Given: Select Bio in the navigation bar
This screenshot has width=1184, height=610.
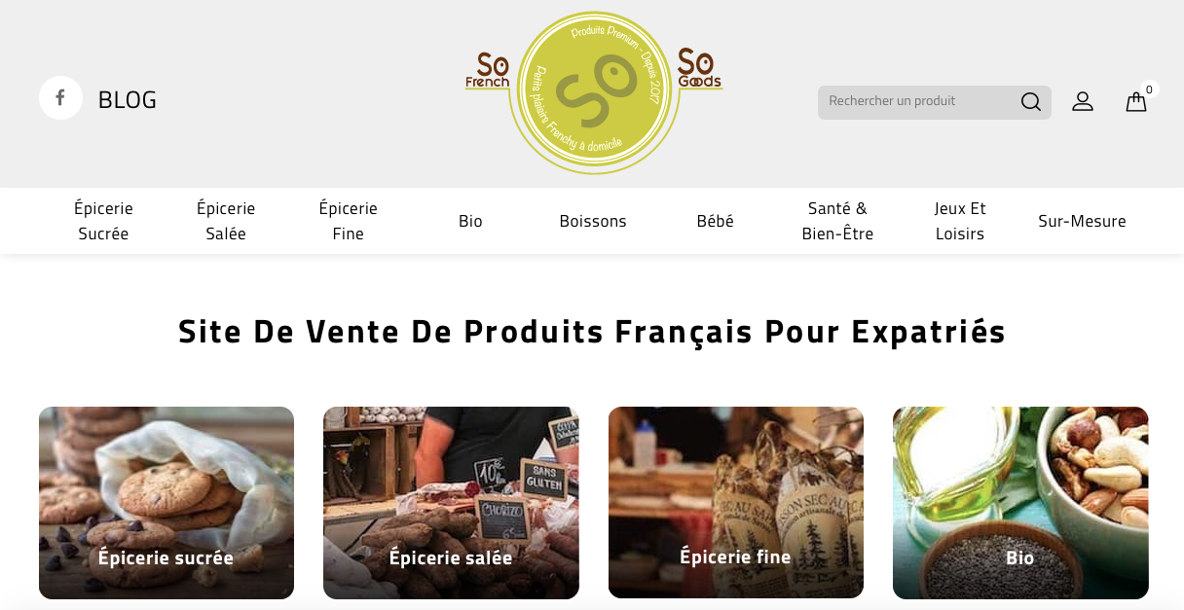Looking at the screenshot, I should pyautogui.click(x=470, y=221).
